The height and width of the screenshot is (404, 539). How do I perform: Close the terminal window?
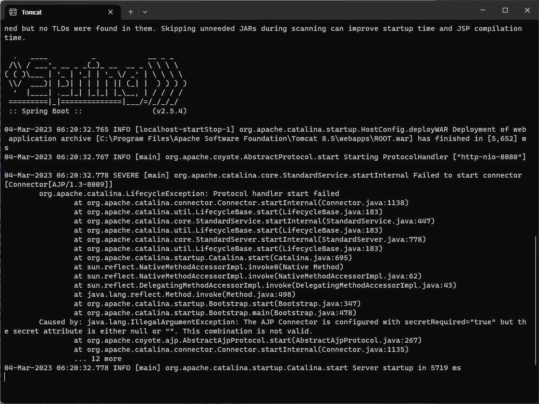point(527,10)
